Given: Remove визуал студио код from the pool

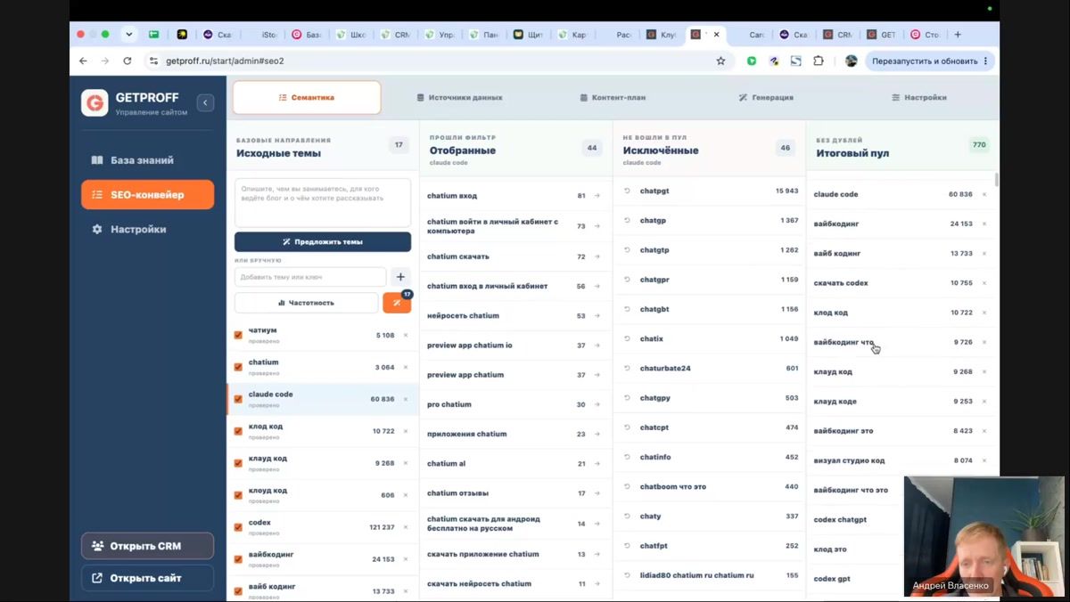Looking at the screenshot, I should (984, 460).
